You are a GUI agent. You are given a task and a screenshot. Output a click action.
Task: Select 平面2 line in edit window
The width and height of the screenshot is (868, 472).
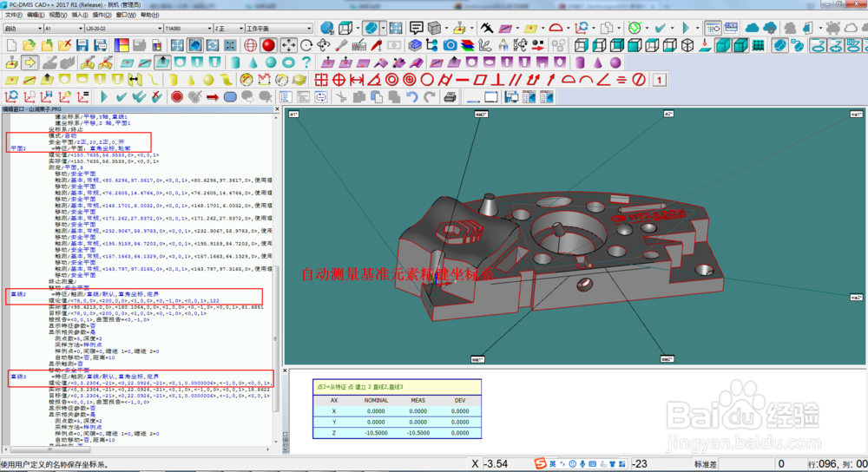[x=19, y=149]
